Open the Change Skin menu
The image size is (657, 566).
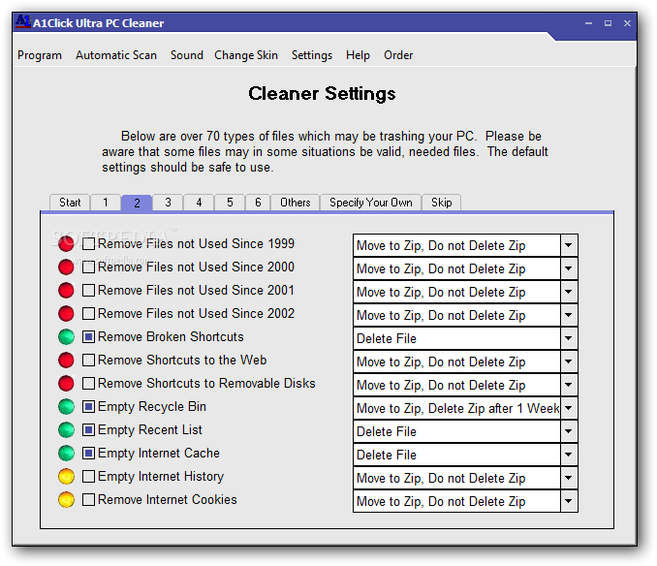point(246,55)
